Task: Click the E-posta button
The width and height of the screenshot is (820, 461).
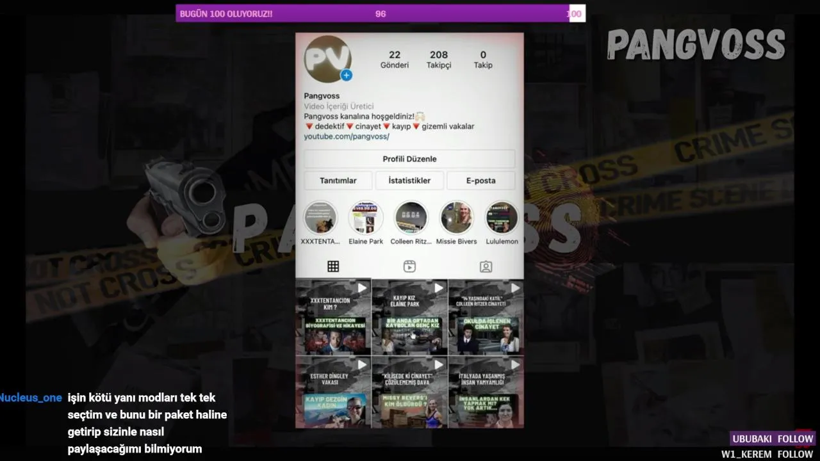Action: [481, 181]
